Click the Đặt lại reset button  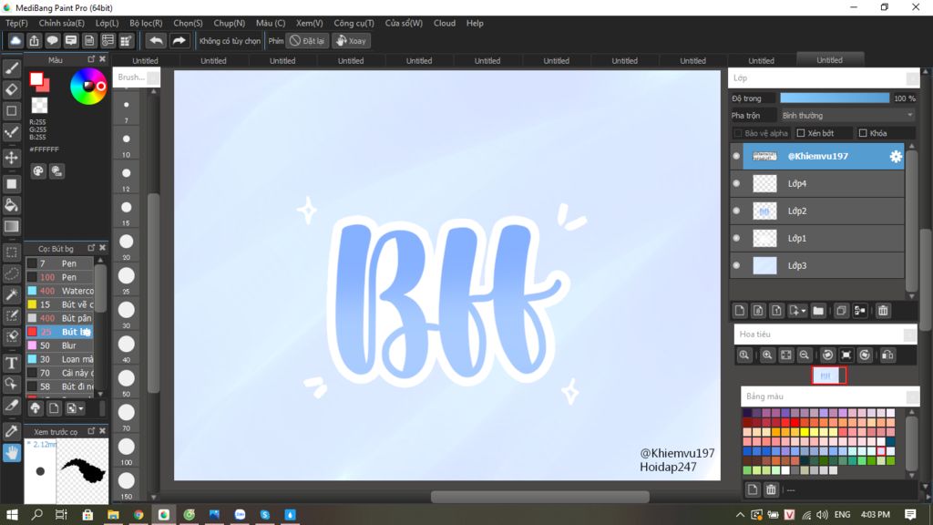[308, 40]
